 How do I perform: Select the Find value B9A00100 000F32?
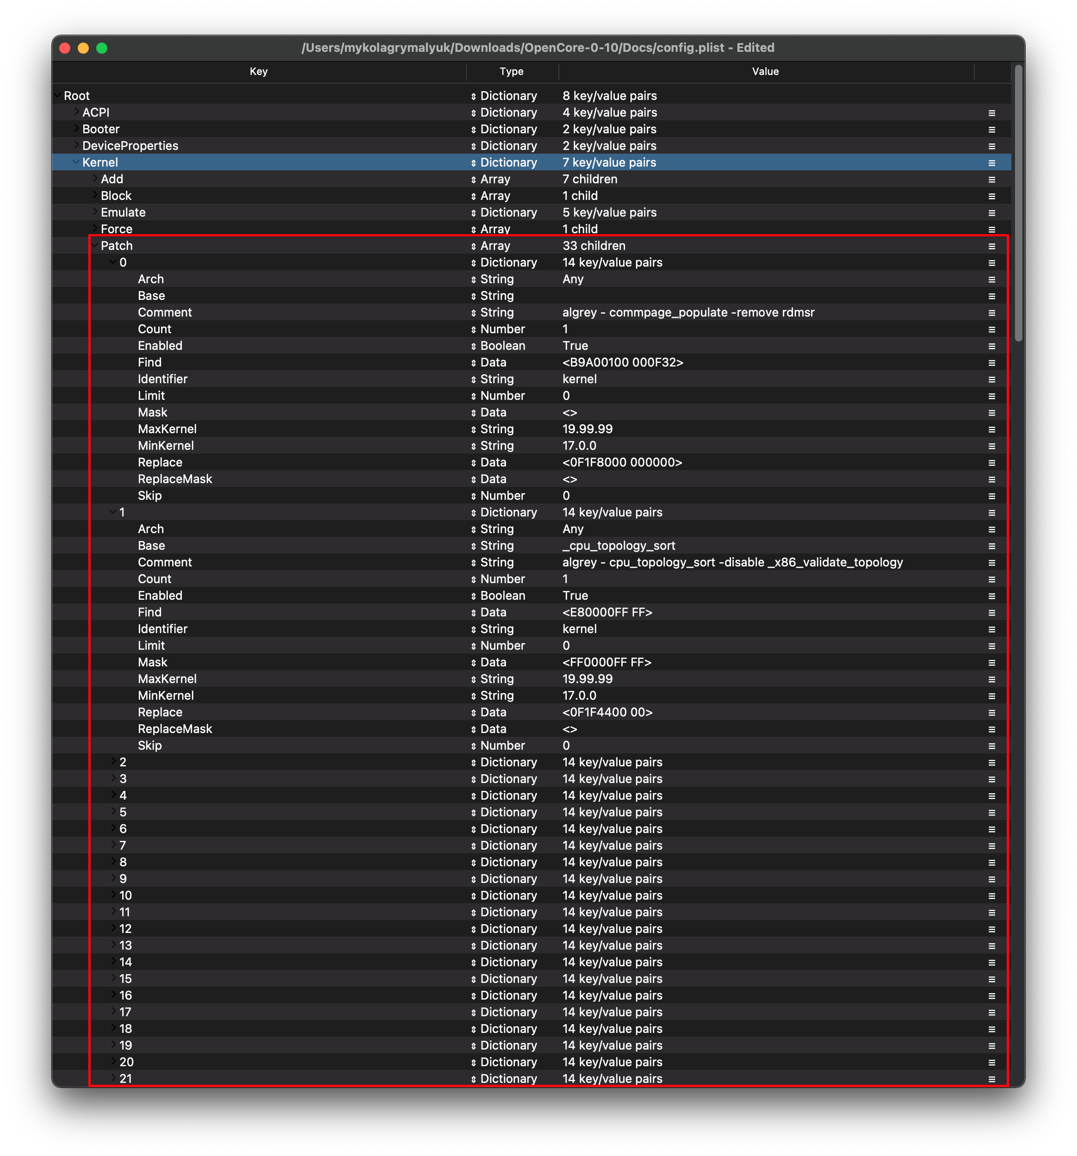pyautogui.click(x=623, y=362)
